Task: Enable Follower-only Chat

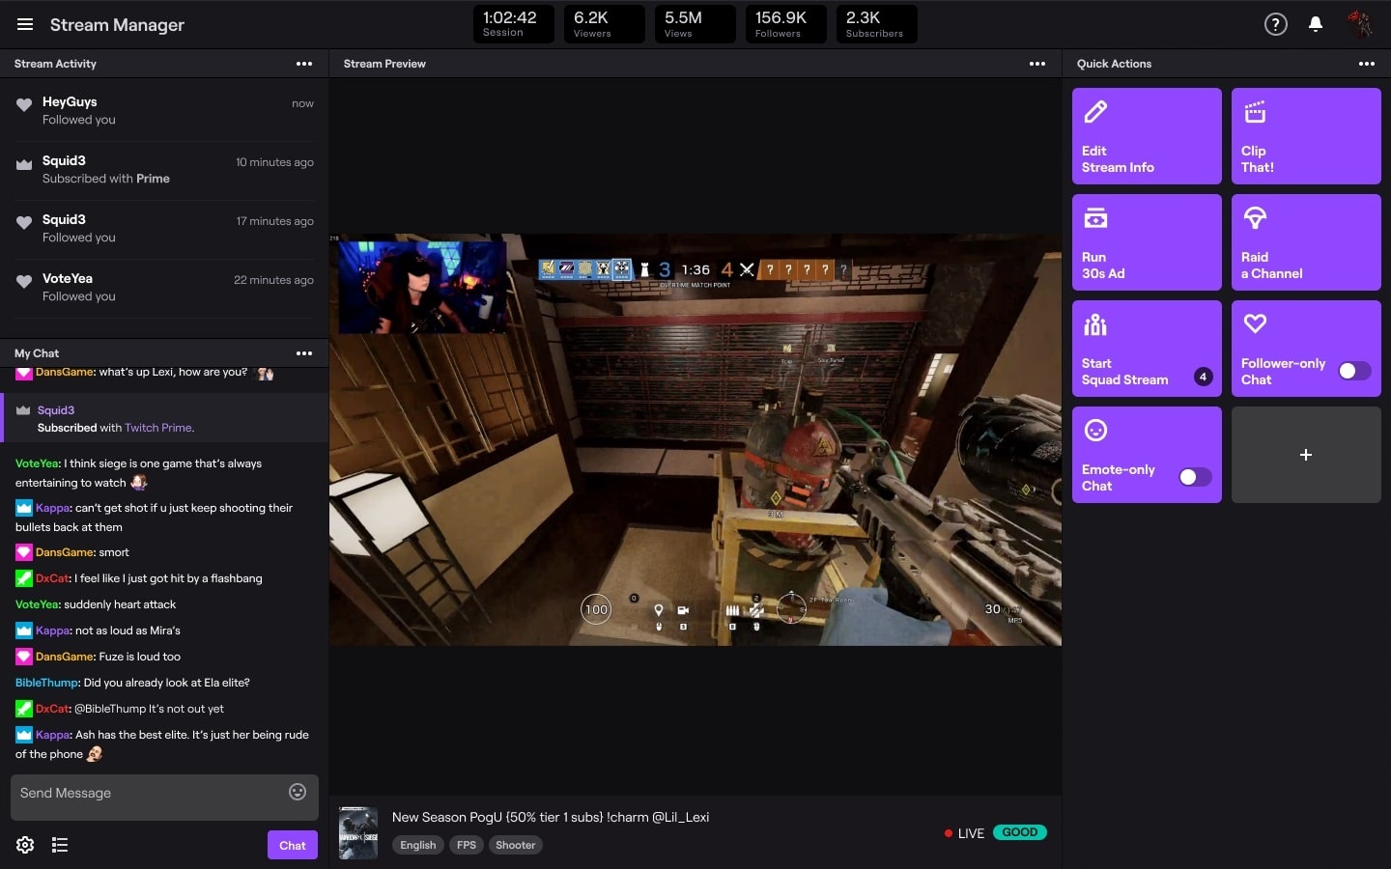Action: click(1354, 371)
